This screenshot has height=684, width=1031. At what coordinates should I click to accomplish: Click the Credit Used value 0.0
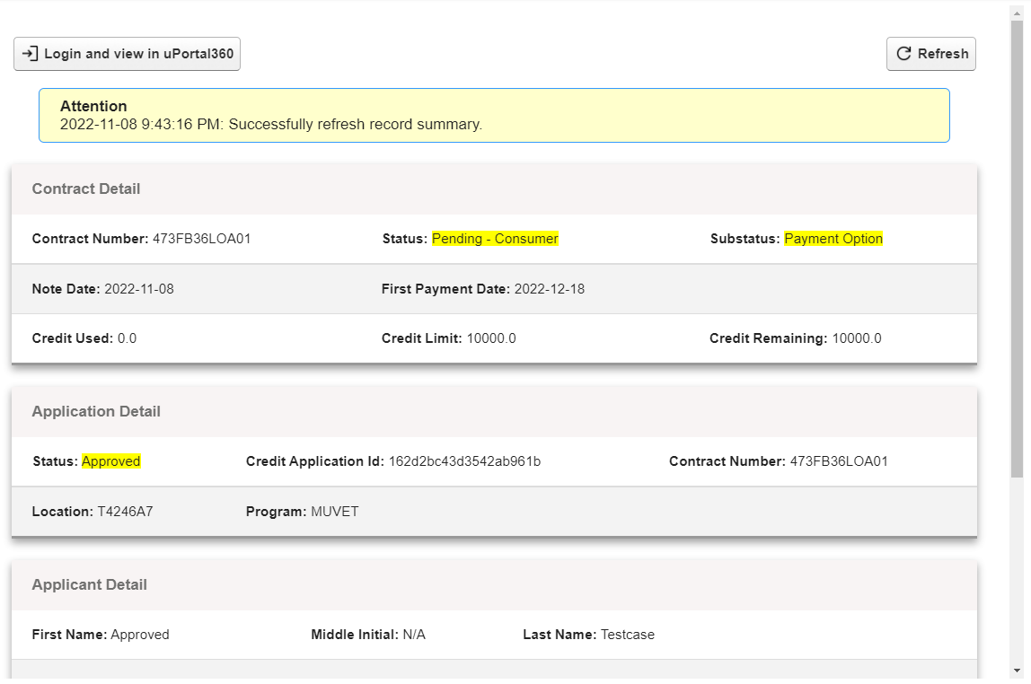127,338
